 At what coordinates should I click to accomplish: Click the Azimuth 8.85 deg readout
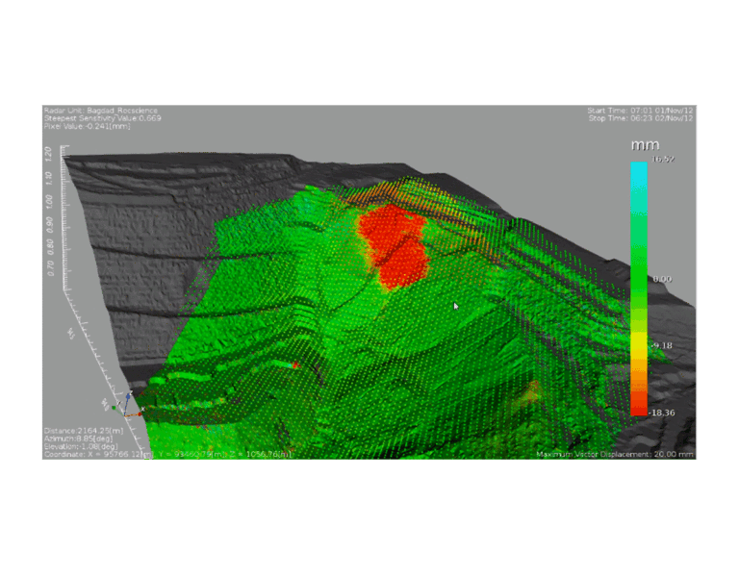pyautogui.click(x=75, y=439)
